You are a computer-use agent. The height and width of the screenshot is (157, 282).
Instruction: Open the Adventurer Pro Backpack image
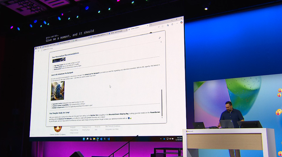(x=58, y=91)
